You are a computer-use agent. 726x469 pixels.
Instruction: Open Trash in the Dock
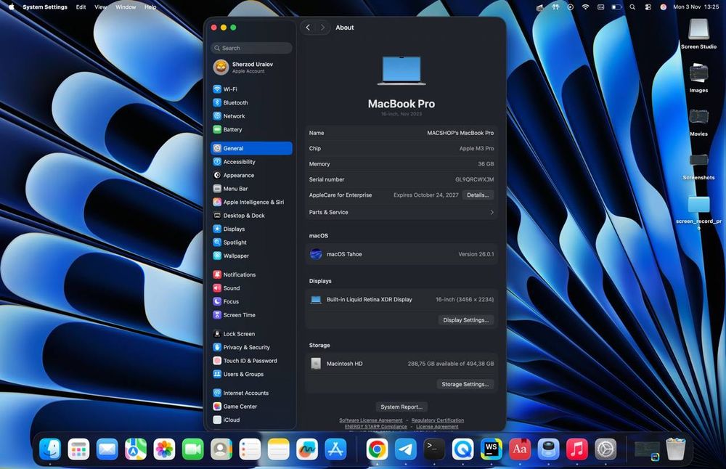point(675,449)
